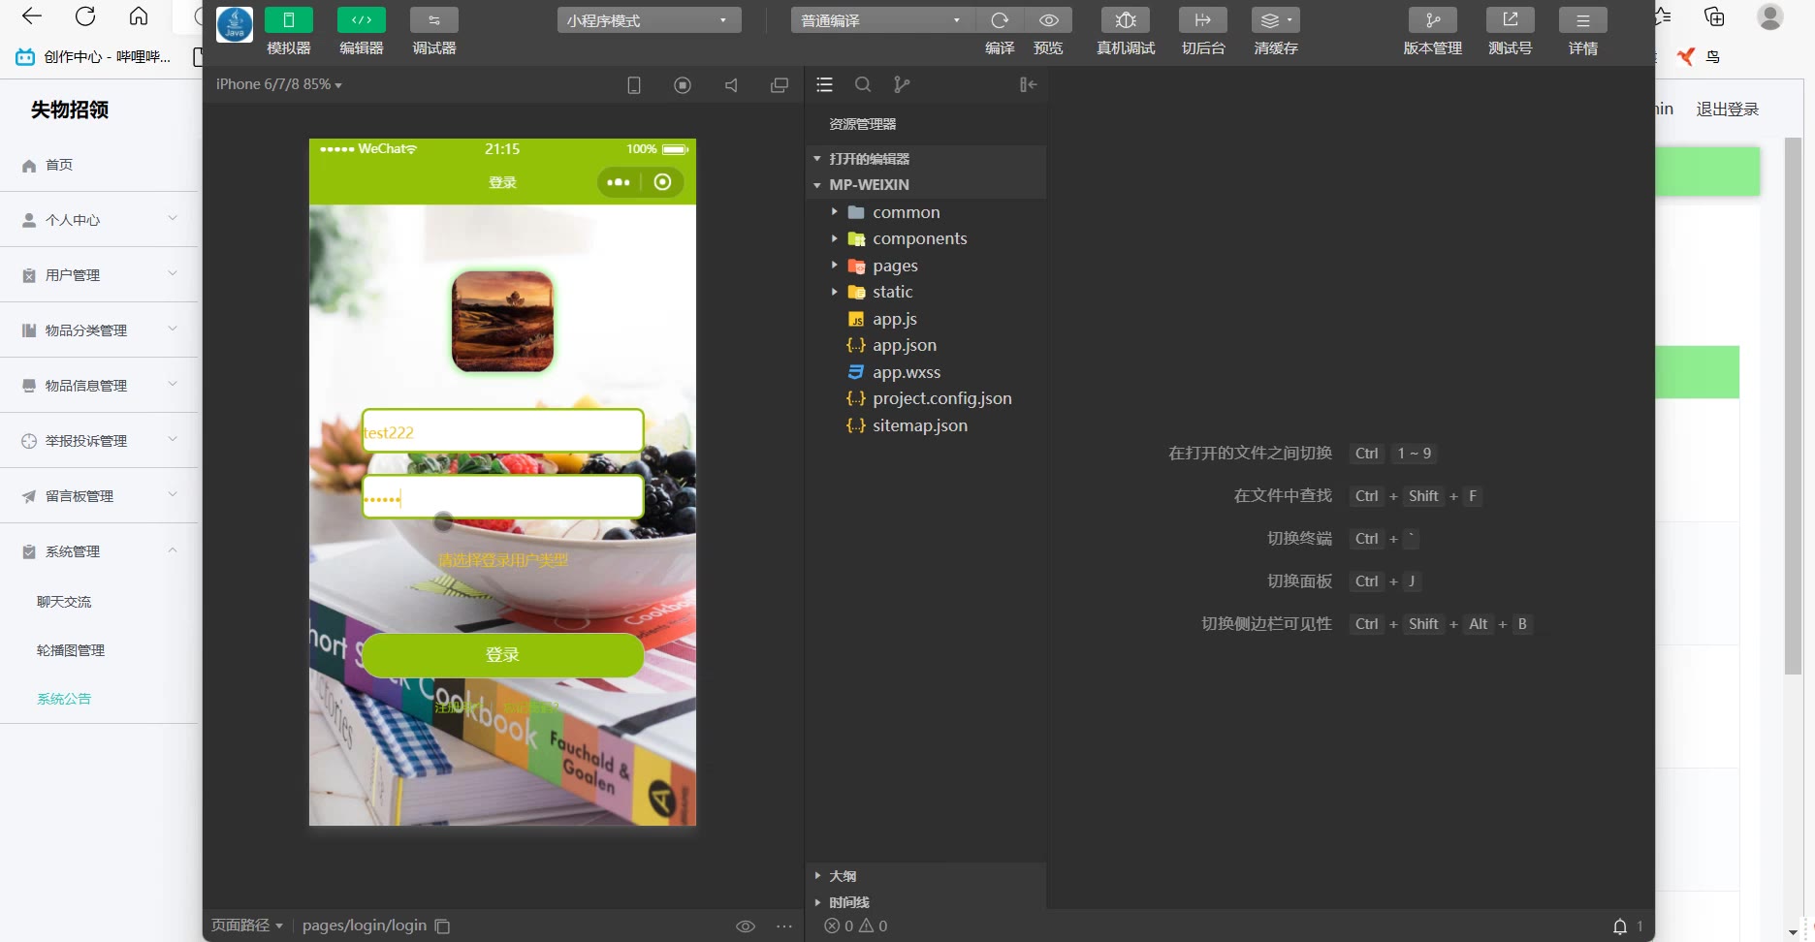1815x942 pixels.
Task: Expand the pages folder
Action: (926, 266)
